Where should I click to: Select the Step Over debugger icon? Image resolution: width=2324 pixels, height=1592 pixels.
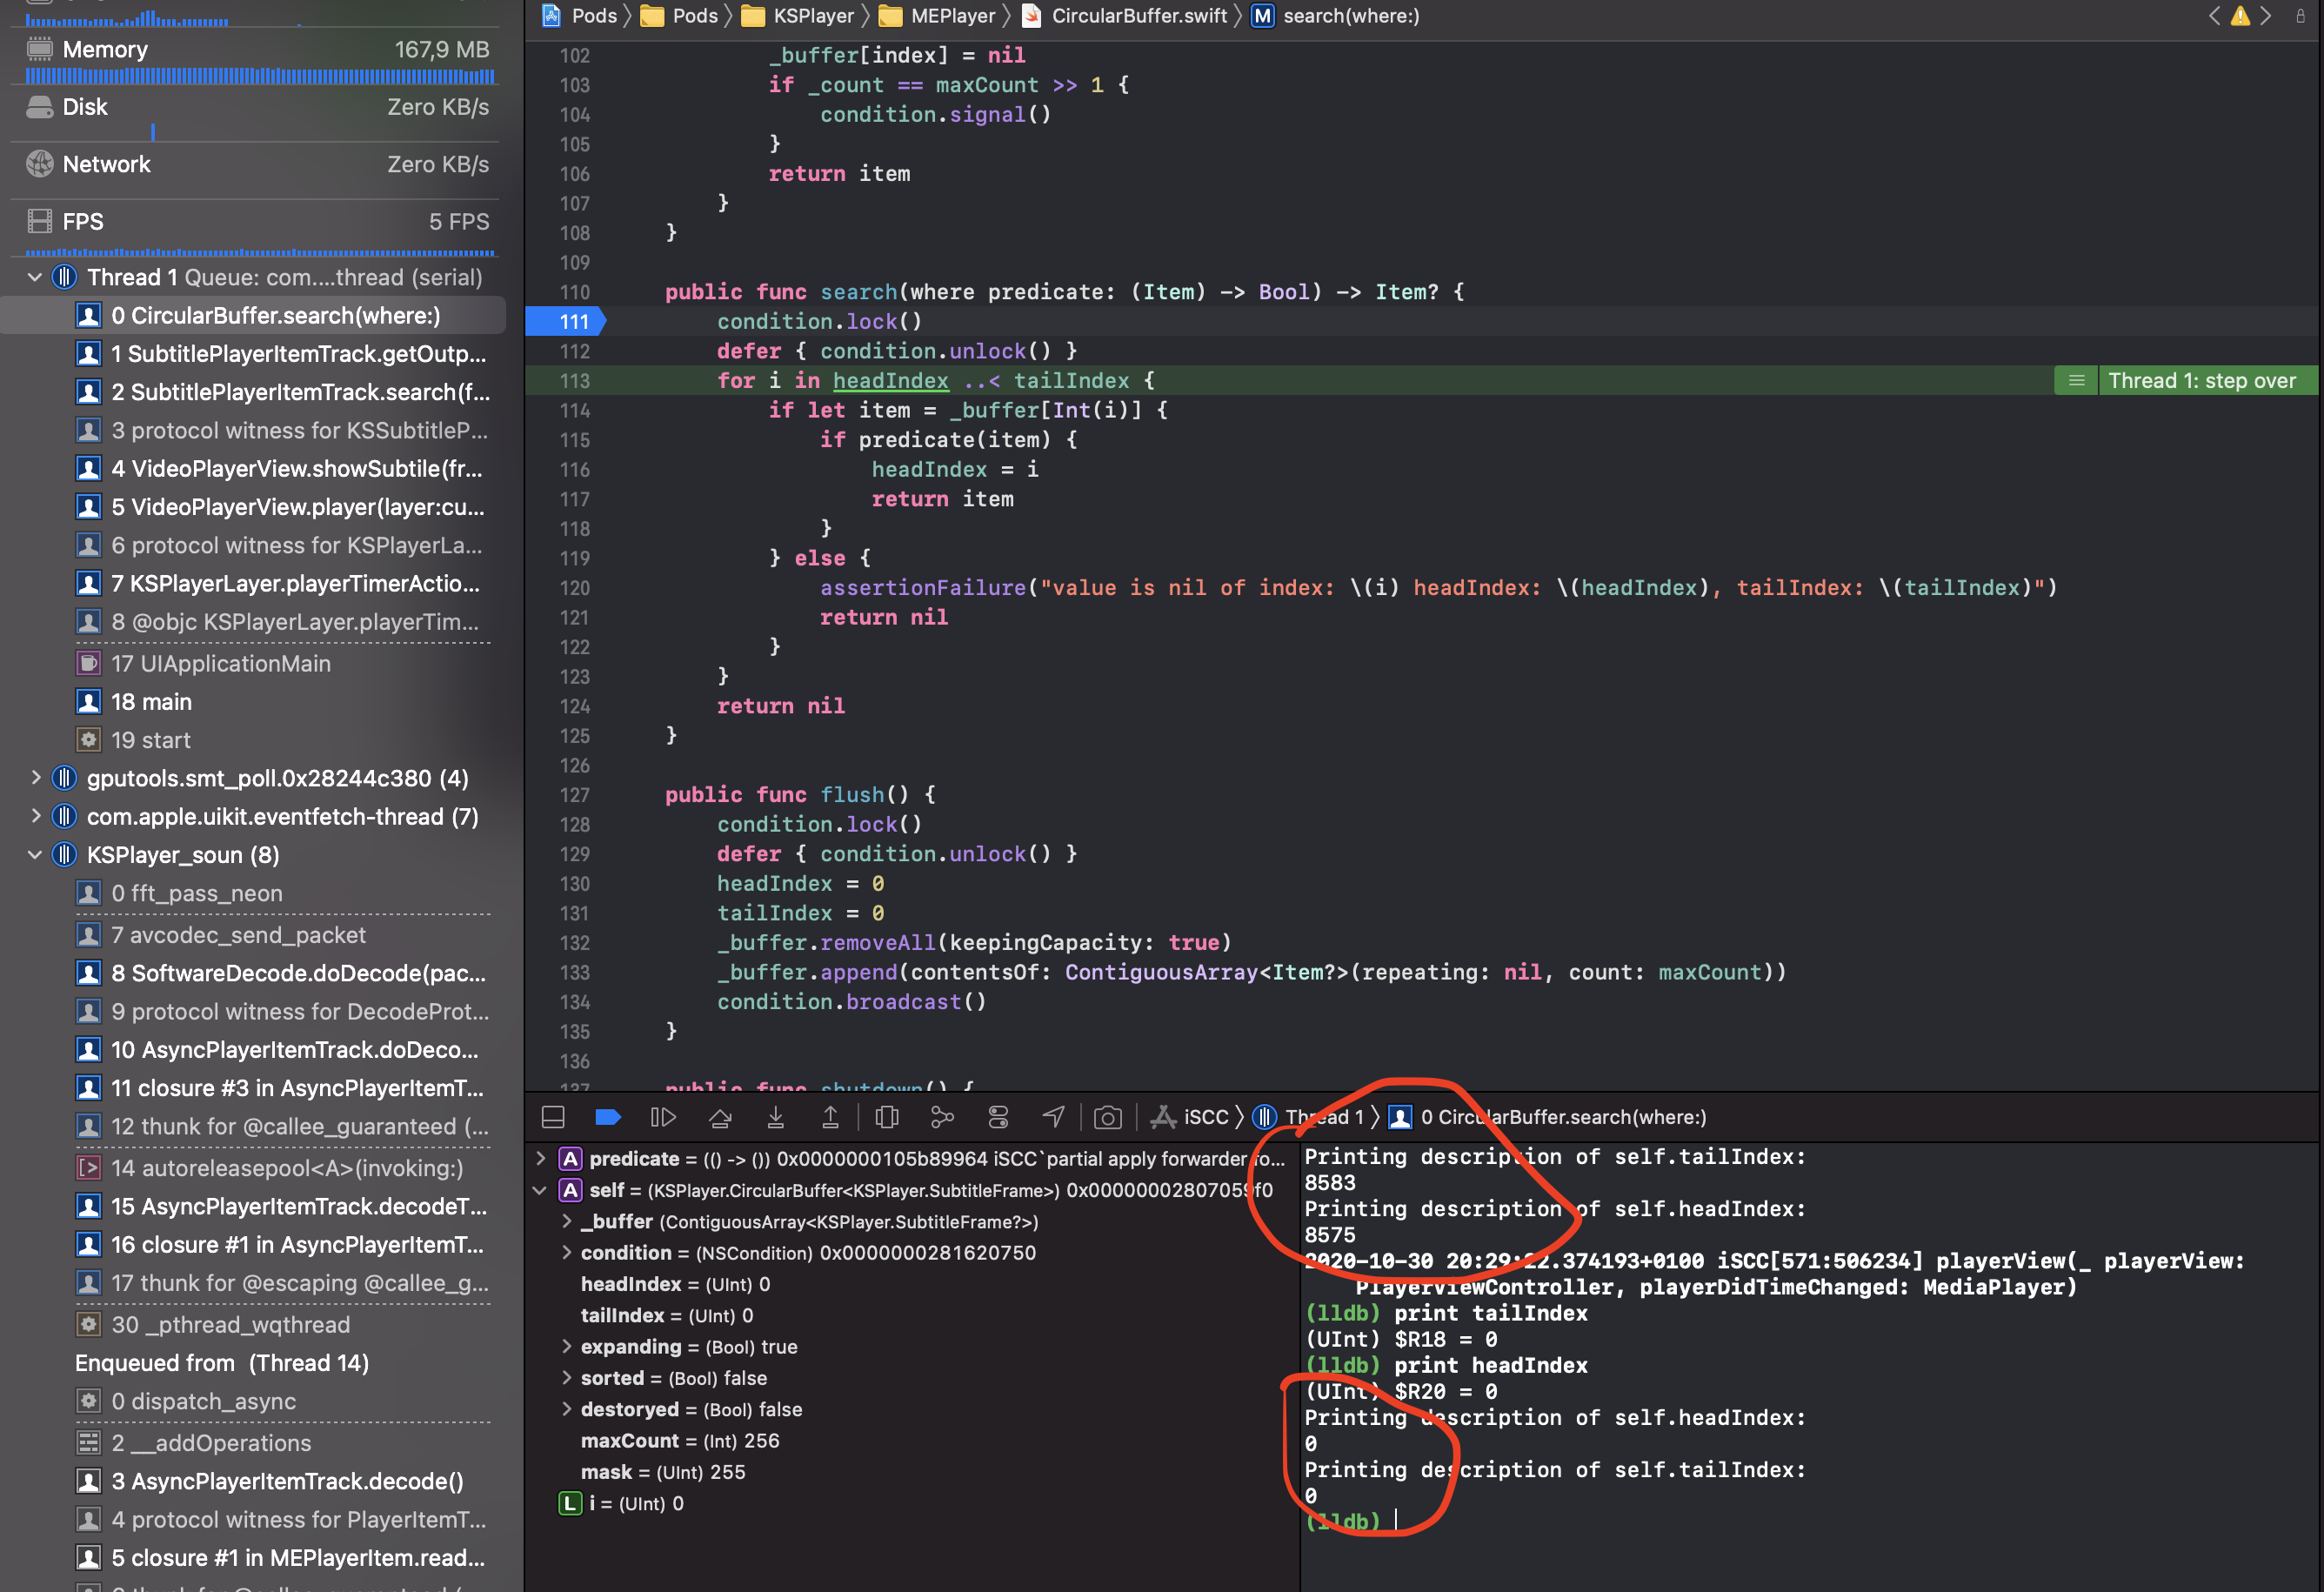tap(720, 1117)
